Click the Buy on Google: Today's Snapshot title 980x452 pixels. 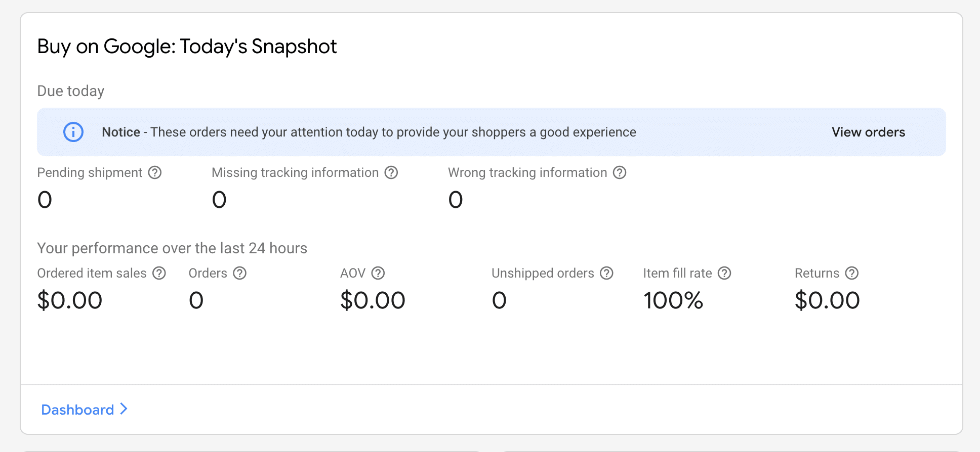pyautogui.click(x=187, y=47)
